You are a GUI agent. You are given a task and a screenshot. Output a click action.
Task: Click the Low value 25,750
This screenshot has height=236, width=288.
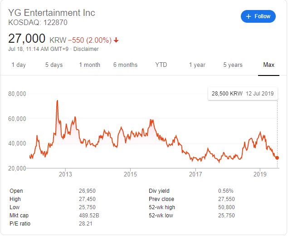click(x=87, y=207)
